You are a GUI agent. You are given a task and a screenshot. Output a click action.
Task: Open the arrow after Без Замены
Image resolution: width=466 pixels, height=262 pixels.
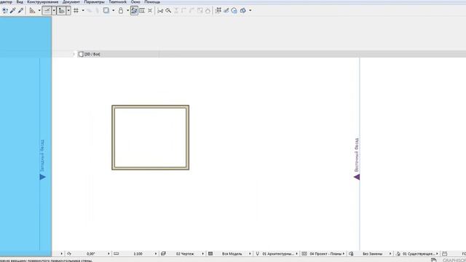pyautogui.click(x=390, y=254)
